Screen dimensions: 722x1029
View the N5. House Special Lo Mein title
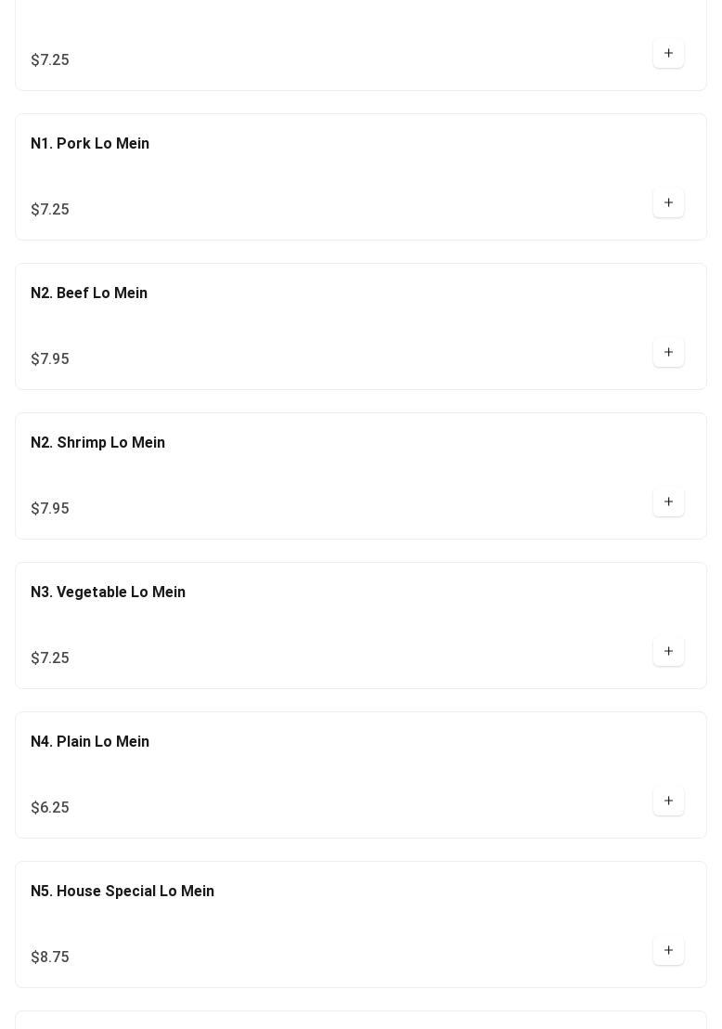[x=122, y=892]
